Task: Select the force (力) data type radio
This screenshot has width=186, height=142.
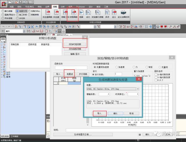Action: [134, 67]
